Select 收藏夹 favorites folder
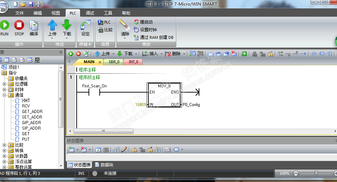 (x=21, y=78)
